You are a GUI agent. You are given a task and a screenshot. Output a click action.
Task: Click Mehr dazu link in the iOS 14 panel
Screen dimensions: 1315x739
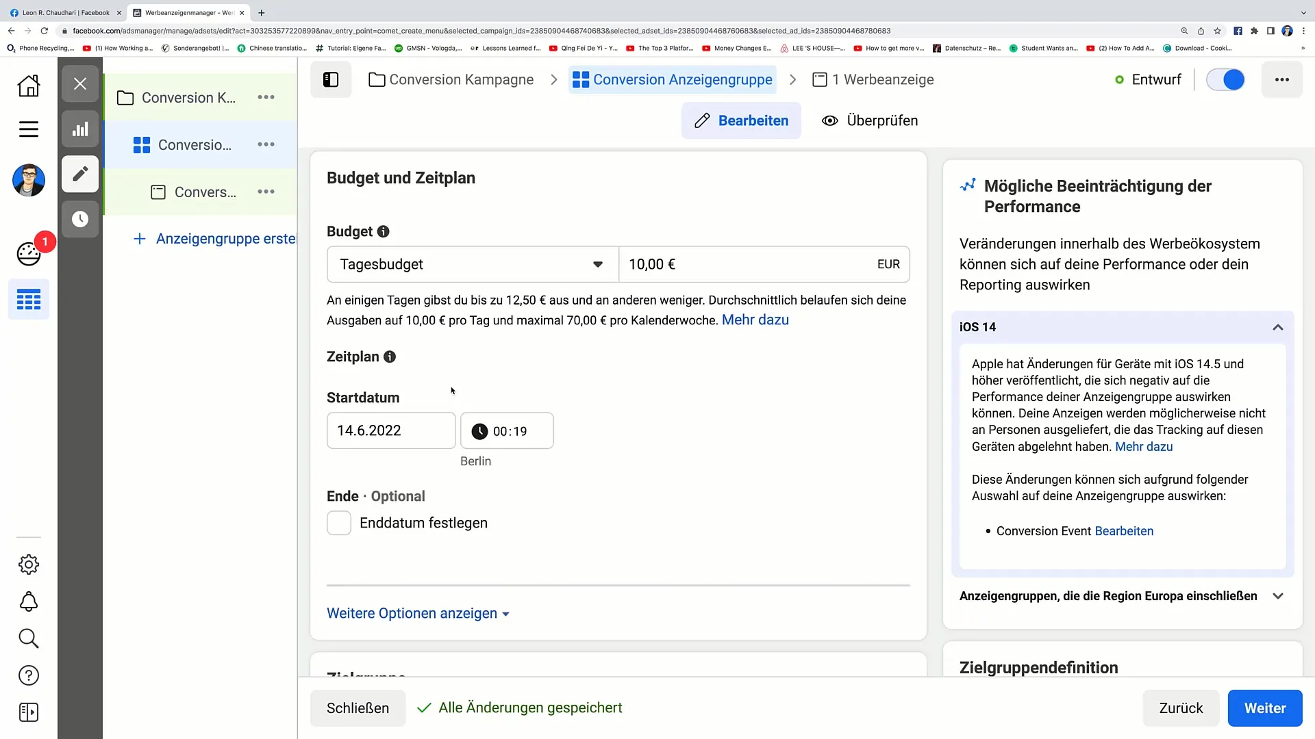tap(1144, 447)
